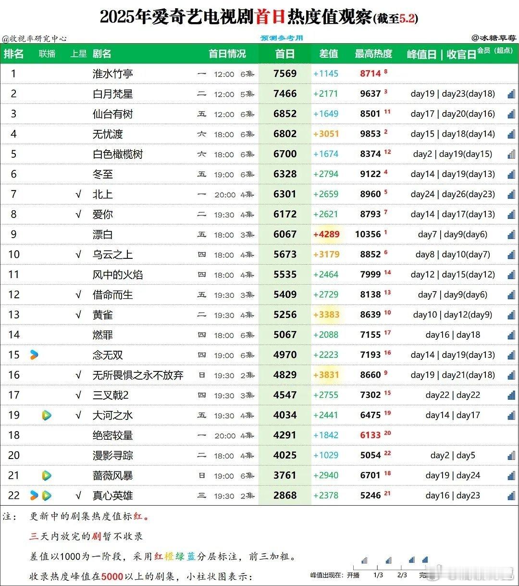Screen dimensions: 519x586
Task: Click the 上星 checkmark in the 借命而生 row
Action: tap(78, 295)
